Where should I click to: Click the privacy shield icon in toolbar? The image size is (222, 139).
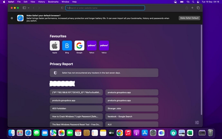point(62,8)
